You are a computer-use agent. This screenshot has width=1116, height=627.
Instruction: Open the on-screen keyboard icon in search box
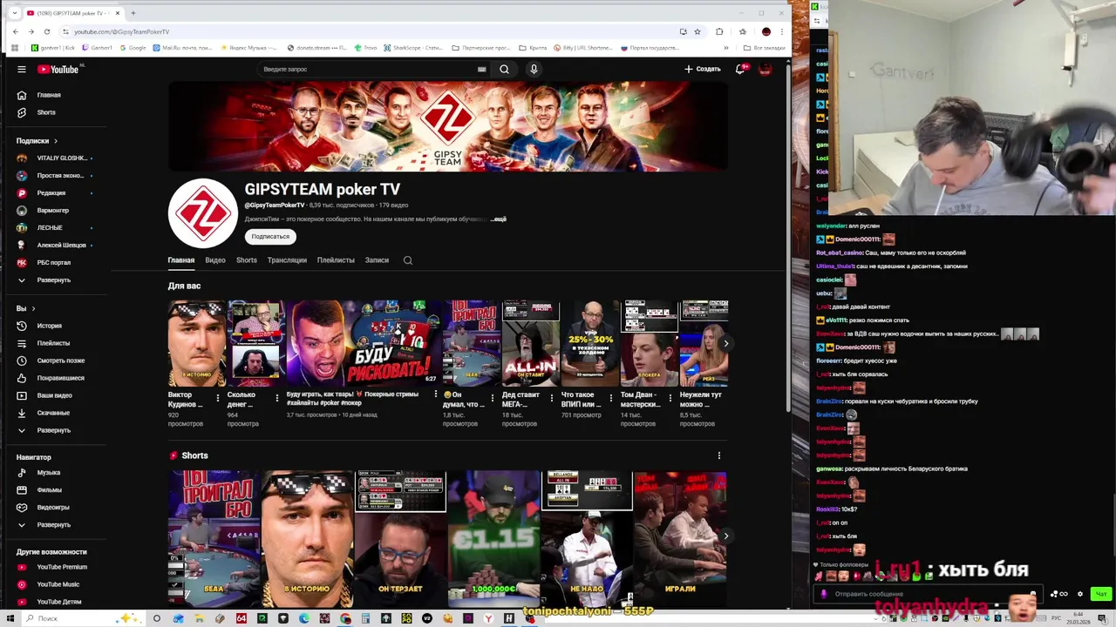(481, 69)
